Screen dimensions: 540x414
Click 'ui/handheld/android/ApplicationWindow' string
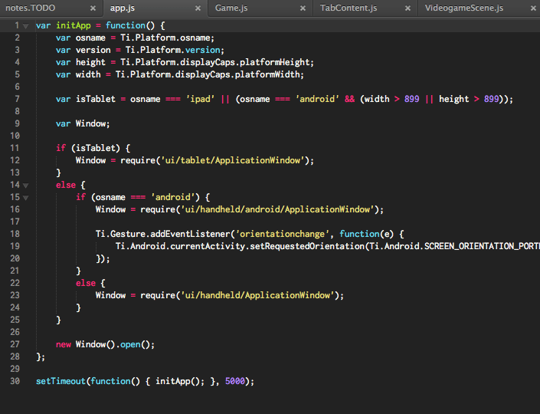(x=277, y=209)
